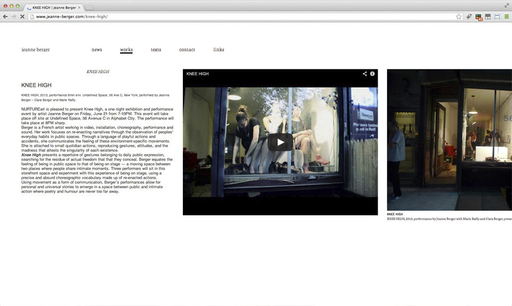Image resolution: width=512 pixels, height=306 pixels.
Task: Open the news menu item
Action: (x=97, y=50)
